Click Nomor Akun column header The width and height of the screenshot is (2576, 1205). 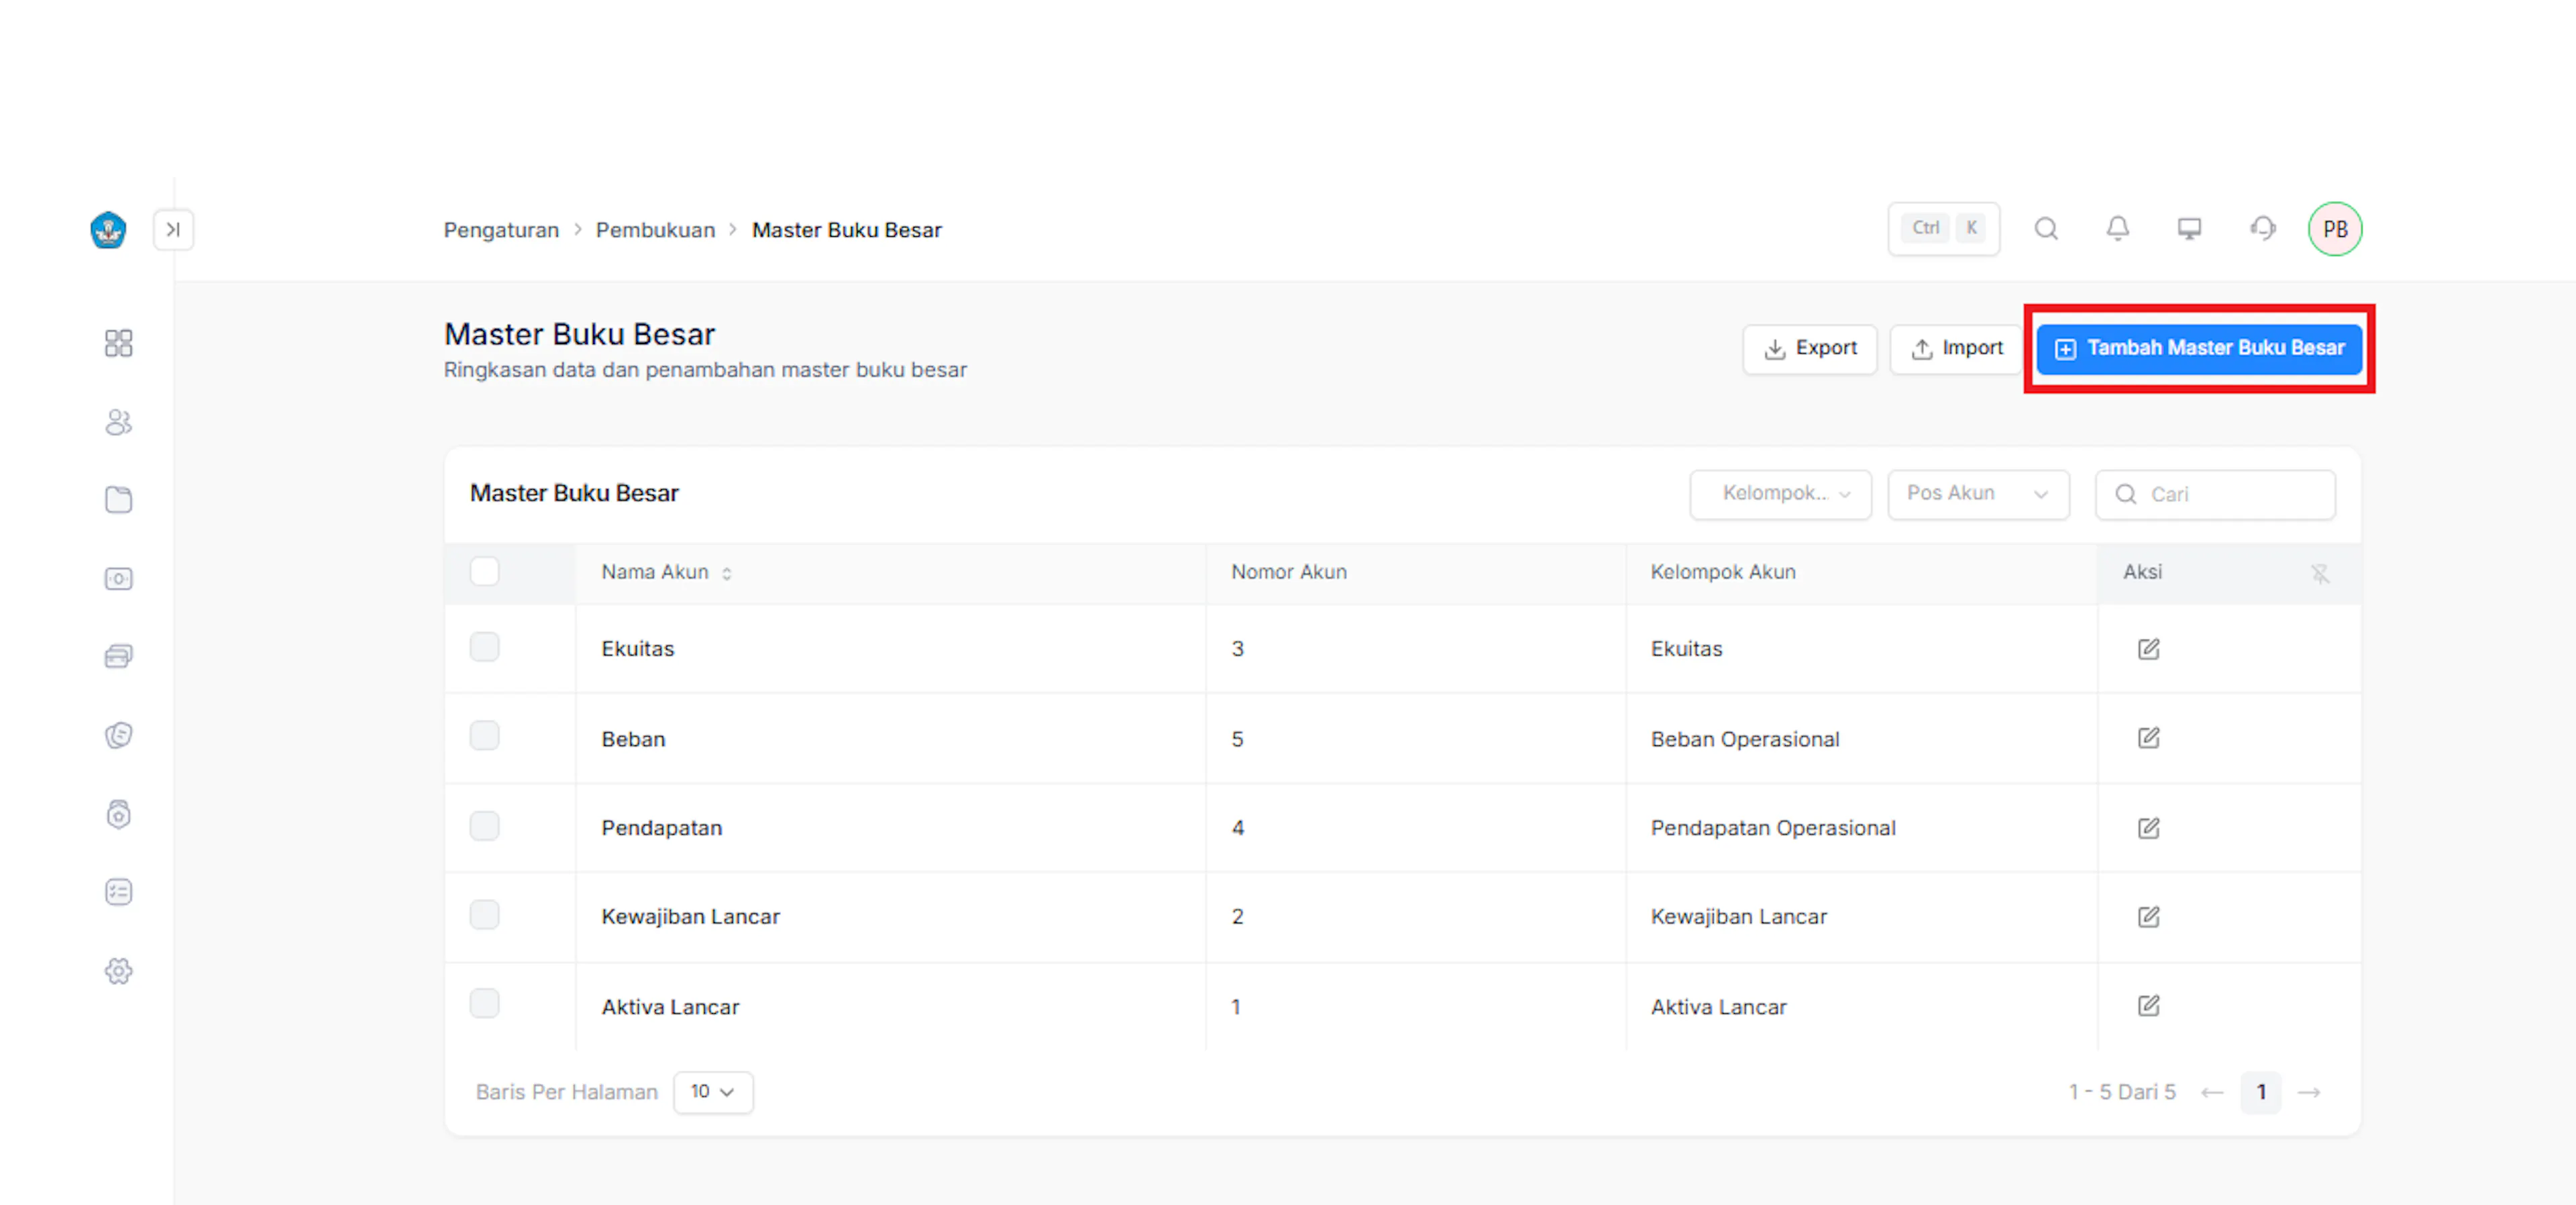pyautogui.click(x=1288, y=572)
